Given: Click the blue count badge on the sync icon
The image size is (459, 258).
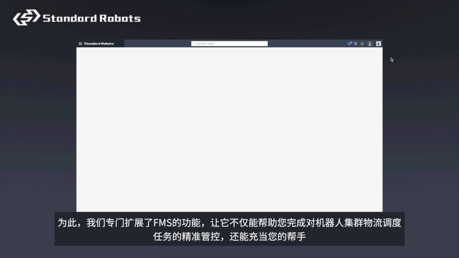Looking at the screenshot, I should [x=351, y=43].
